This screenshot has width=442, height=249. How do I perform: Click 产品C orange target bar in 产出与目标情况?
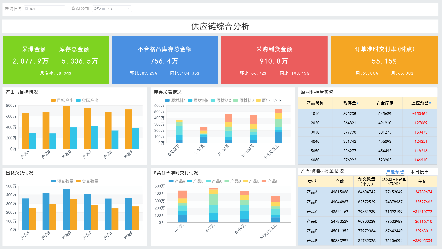click(x=66, y=127)
